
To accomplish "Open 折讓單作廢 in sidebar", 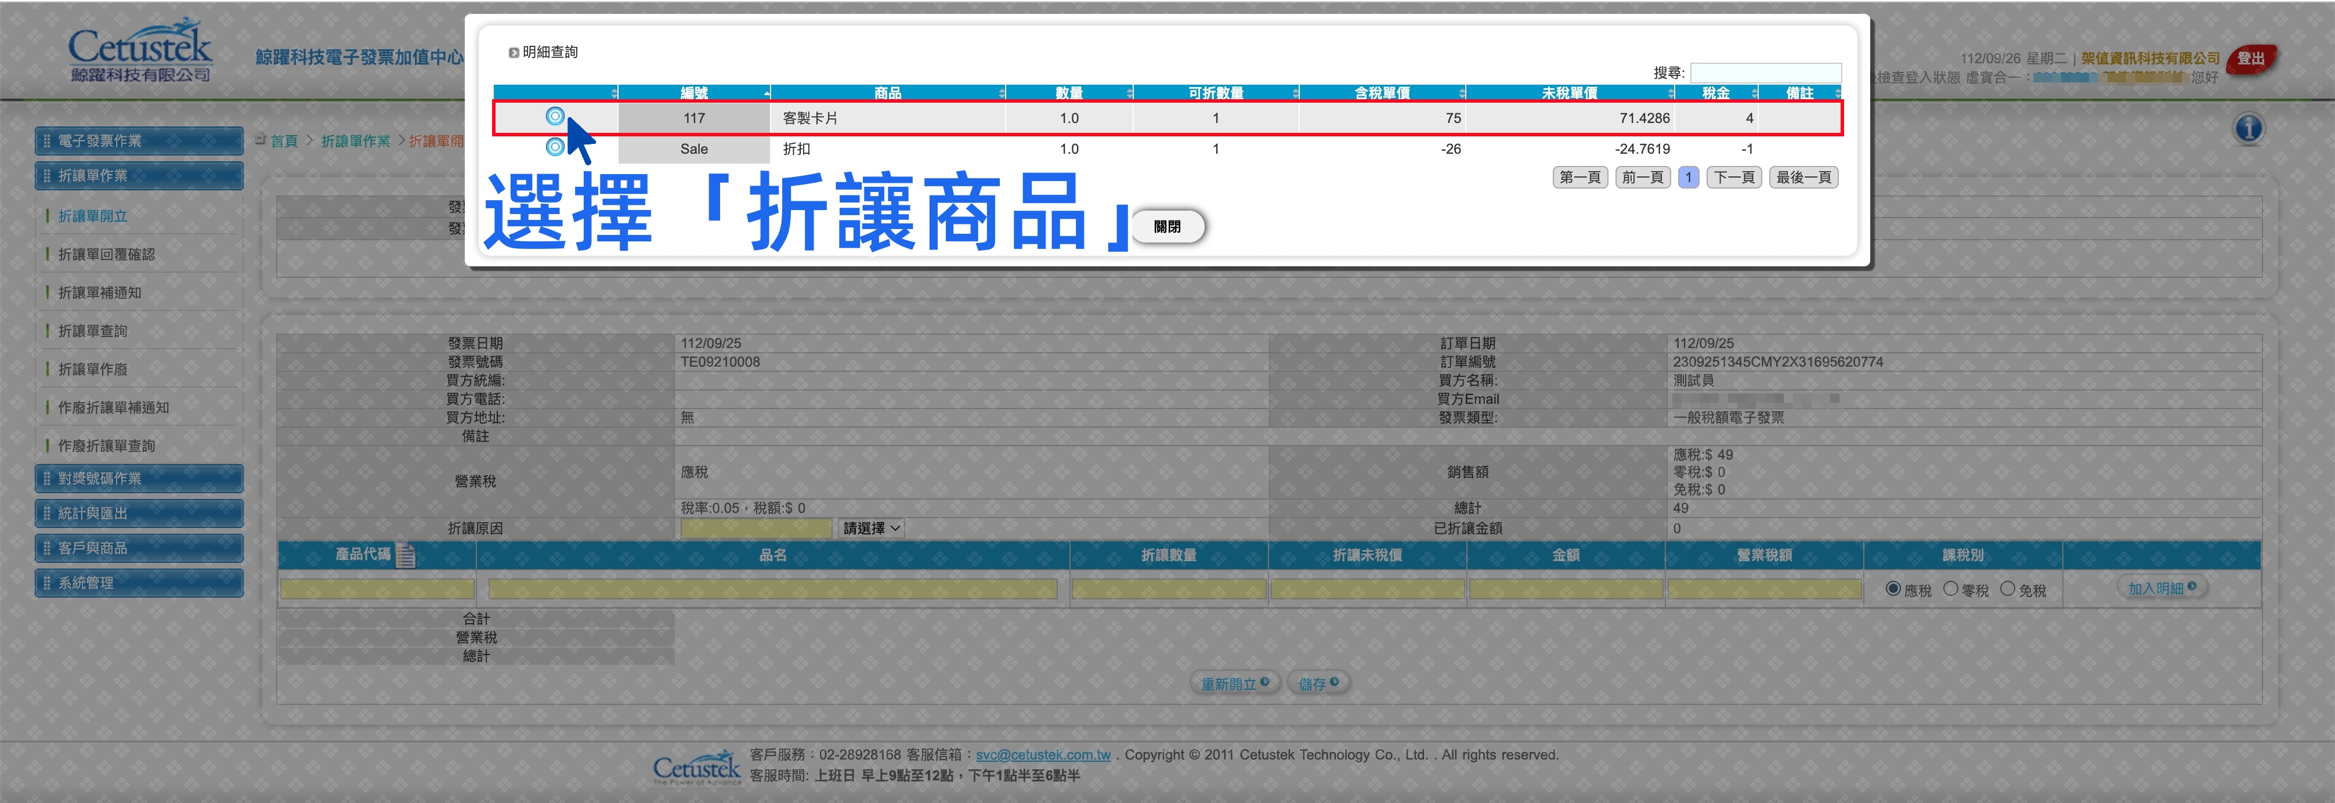I will click(92, 369).
